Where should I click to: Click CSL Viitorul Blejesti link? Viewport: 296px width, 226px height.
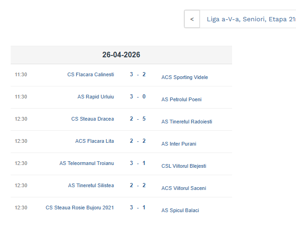pyautogui.click(x=183, y=166)
